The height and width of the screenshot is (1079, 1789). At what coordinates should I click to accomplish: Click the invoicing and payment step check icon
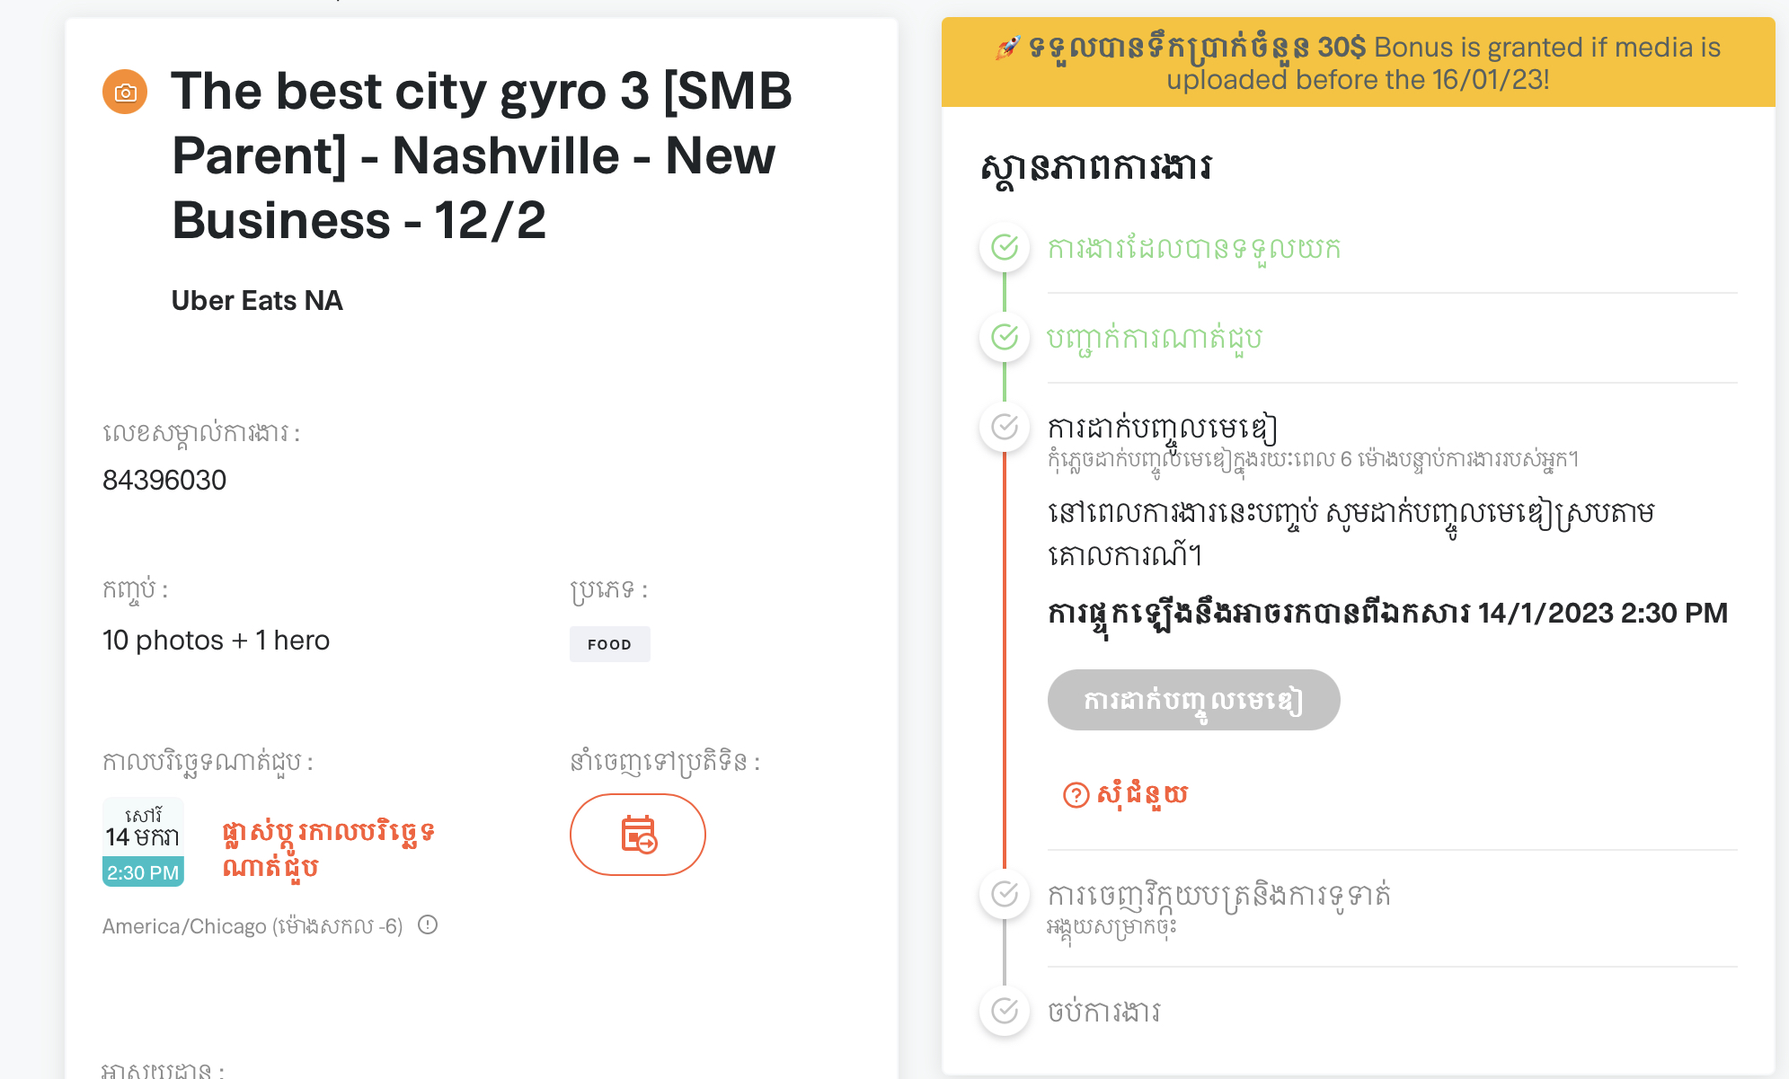coord(1005,894)
